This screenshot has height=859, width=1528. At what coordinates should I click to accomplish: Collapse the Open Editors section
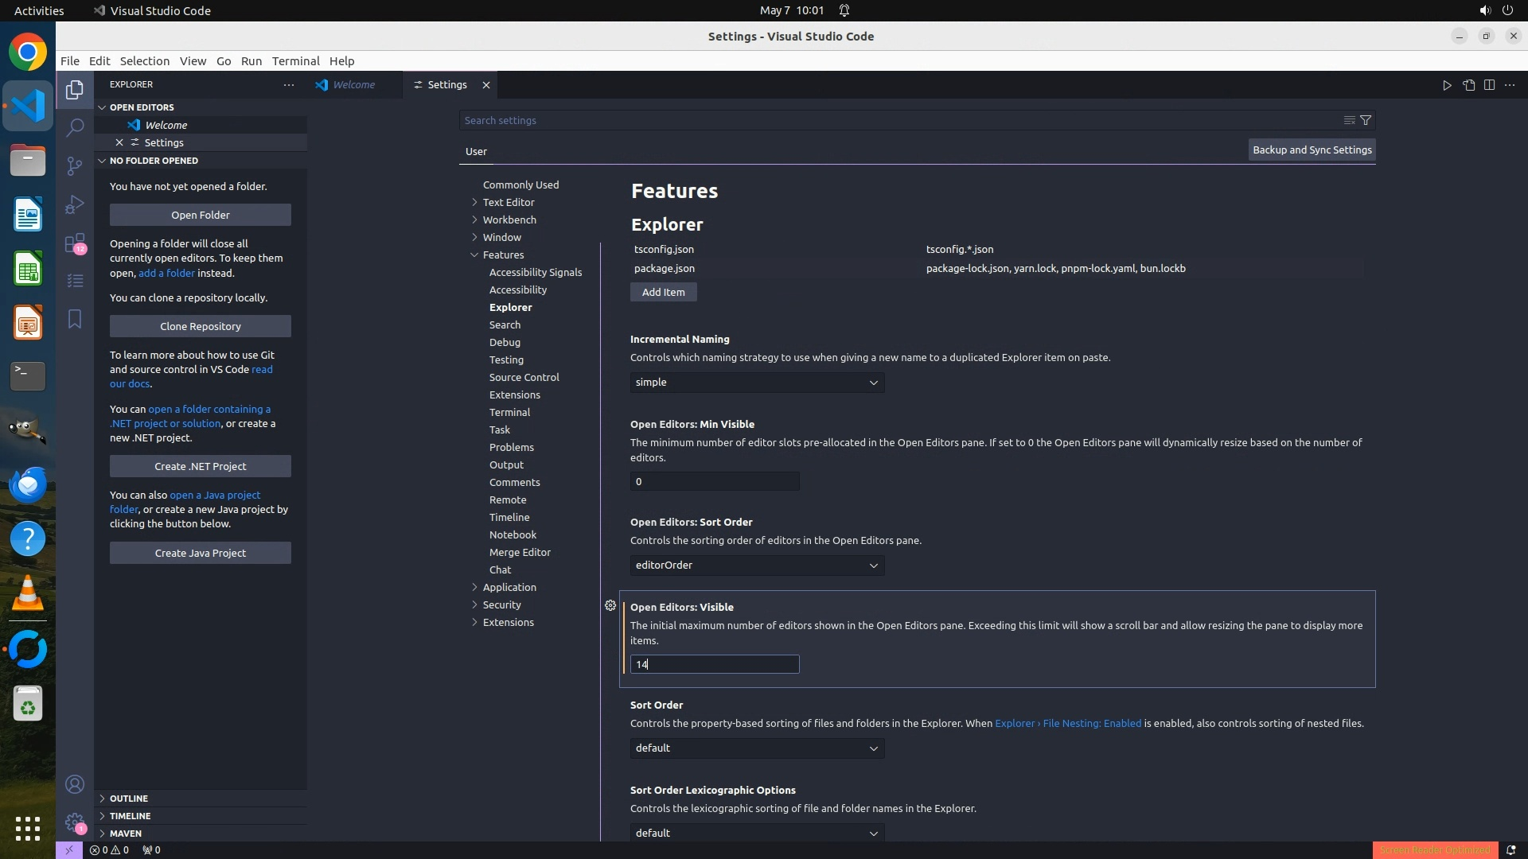point(142,107)
